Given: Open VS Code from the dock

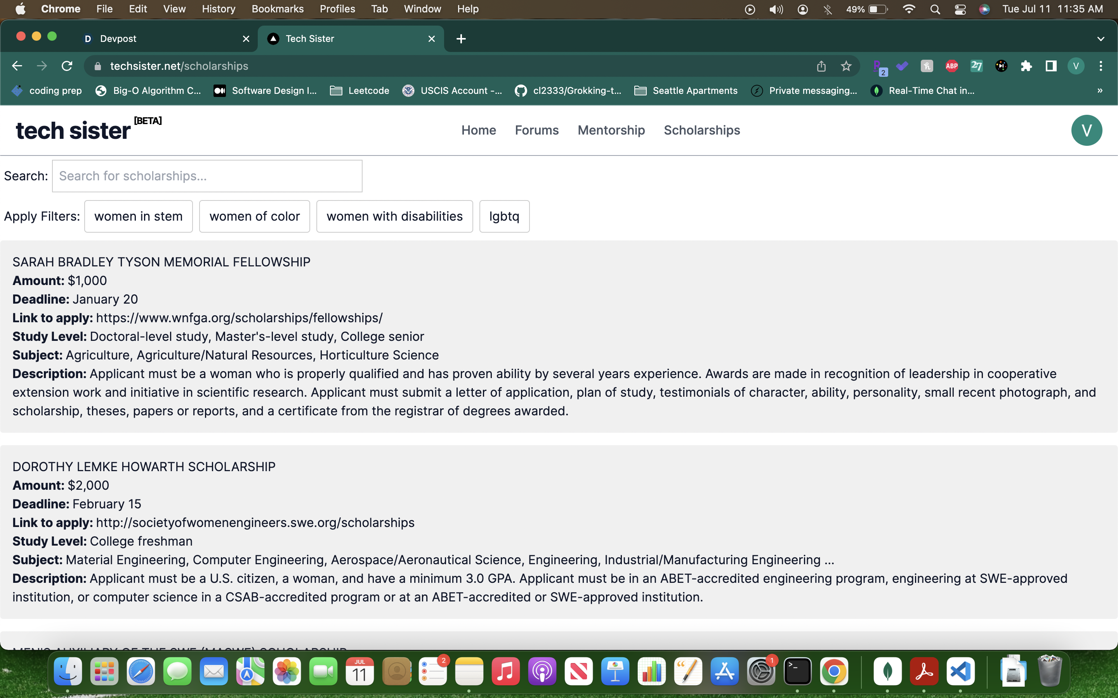Looking at the screenshot, I should pyautogui.click(x=960, y=671).
